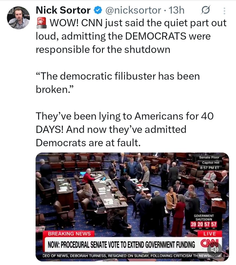The width and height of the screenshot is (236, 265).
Task: Click the NEWSROOM label in the ticker
Action: click(210, 256)
